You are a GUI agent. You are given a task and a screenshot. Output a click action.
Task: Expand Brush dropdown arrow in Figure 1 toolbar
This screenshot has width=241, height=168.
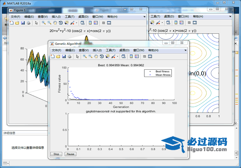[x=77, y=23]
